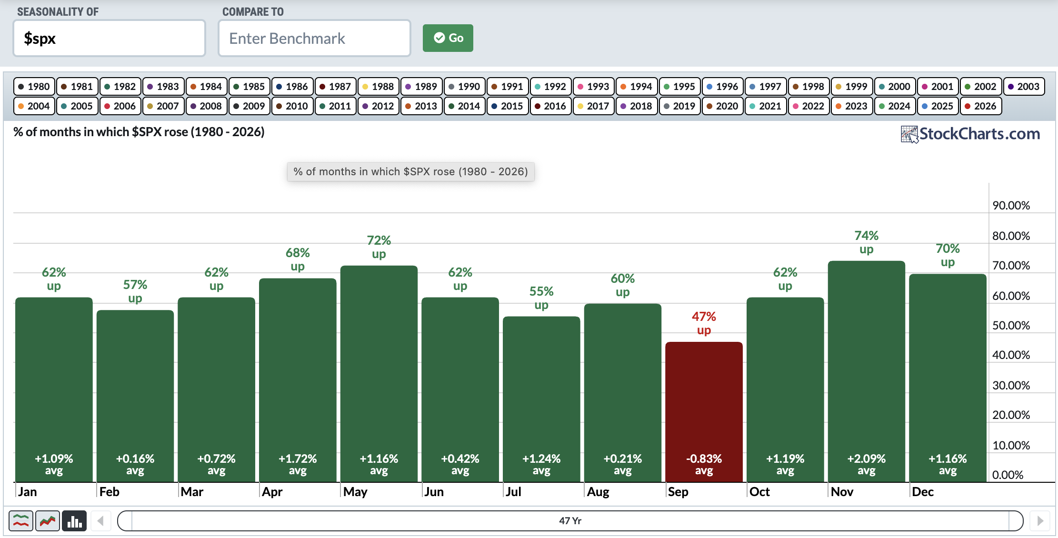Click the '90.00%' axis label

tap(1011, 206)
